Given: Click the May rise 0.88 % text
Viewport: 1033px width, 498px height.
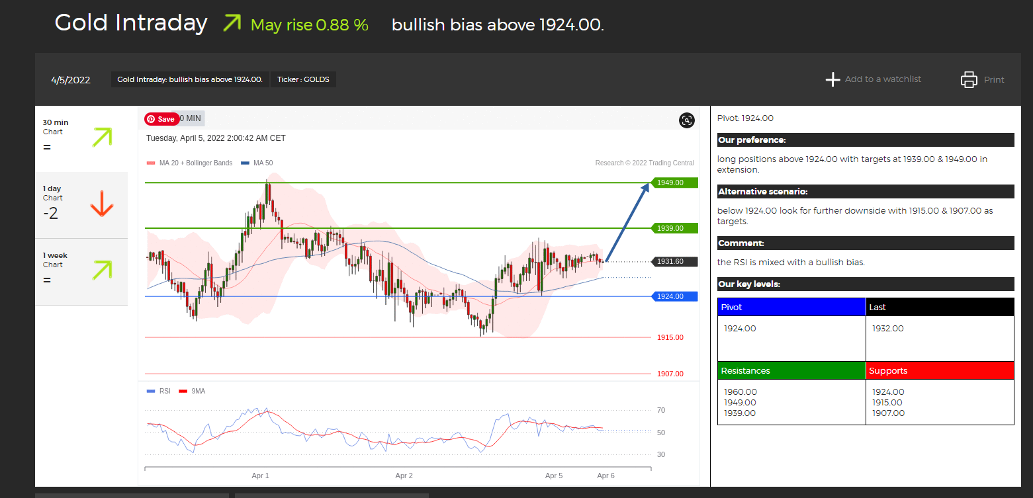Looking at the screenshot, I should 310,25.
